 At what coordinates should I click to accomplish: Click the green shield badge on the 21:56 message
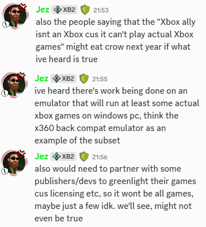point(84,157)
